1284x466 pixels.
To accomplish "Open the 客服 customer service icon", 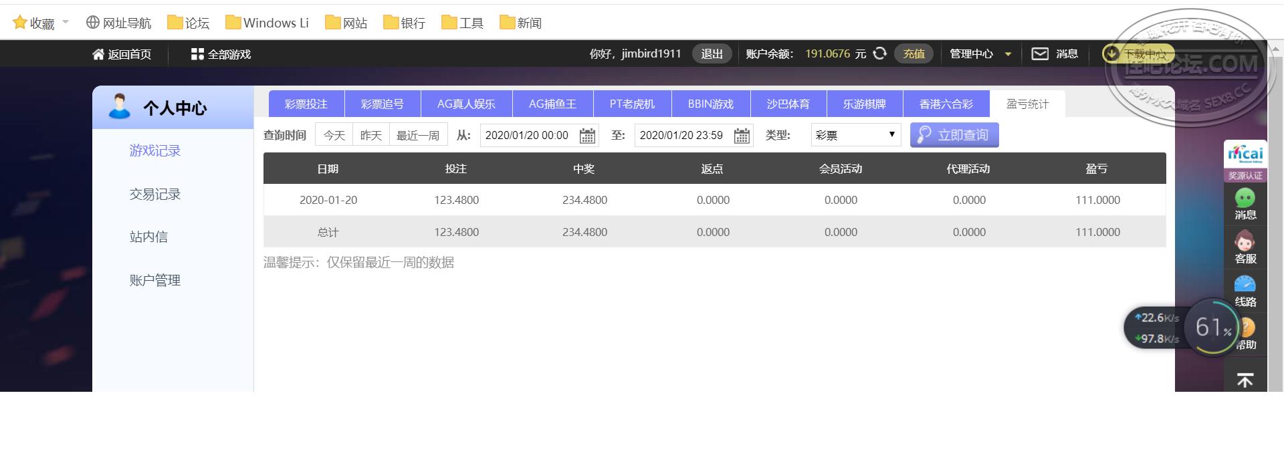I will (1245, 241).
